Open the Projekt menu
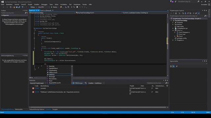The image size is (211, 118). point(30,4)
